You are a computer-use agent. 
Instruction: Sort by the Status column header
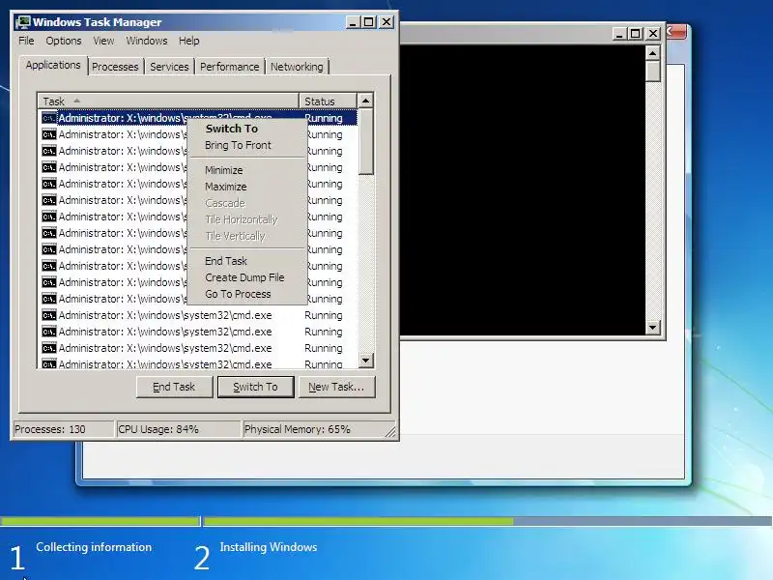pyautogui.click(x=328, y=101)
